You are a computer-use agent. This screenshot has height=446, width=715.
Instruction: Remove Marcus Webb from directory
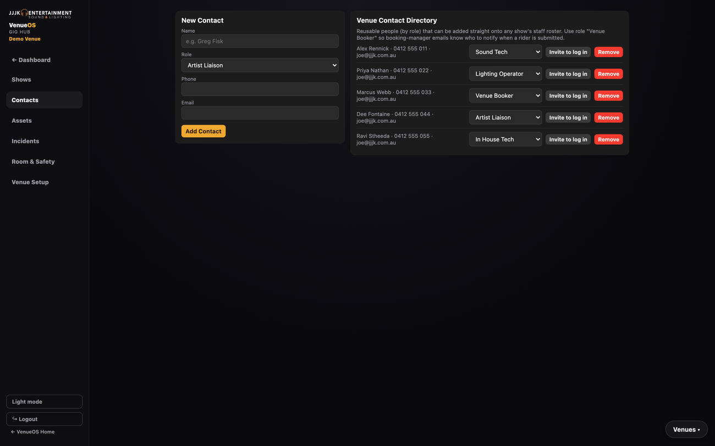609,96
